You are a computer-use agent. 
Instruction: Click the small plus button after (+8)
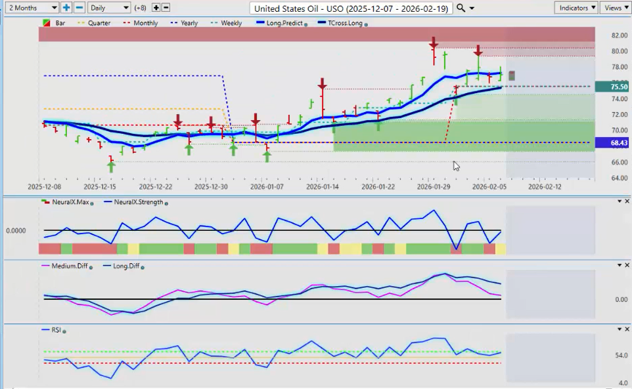point(156,7)
